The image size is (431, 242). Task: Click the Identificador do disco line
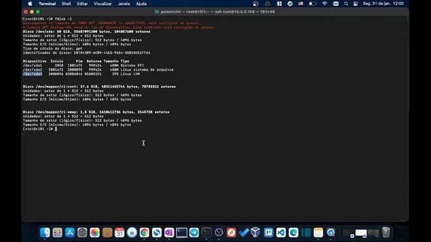click(87, 52)
